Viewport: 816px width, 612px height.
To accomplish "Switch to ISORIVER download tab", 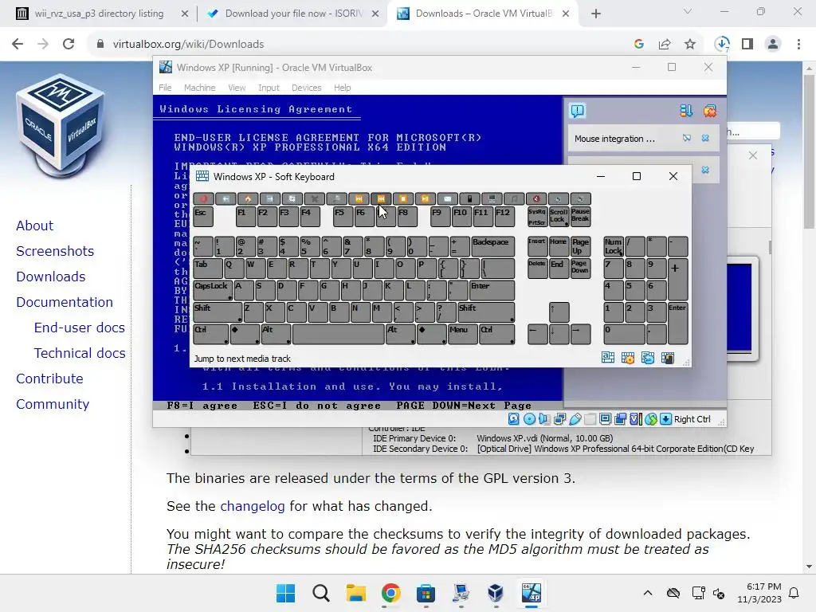I will (x=293, y=14).
